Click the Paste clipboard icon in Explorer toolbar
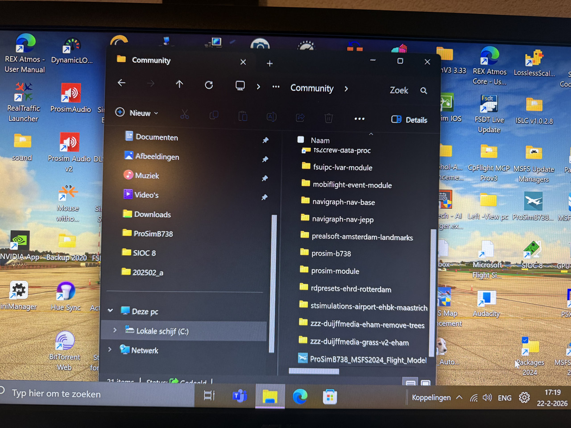Screen dimensions: 571x428 [243, 116]
